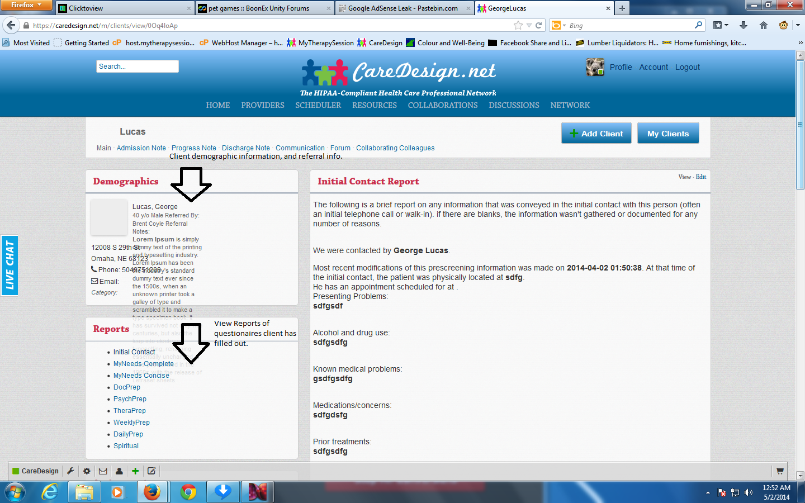
Task: Switch to the Clicktoview tab
Action: coord(125,8)
